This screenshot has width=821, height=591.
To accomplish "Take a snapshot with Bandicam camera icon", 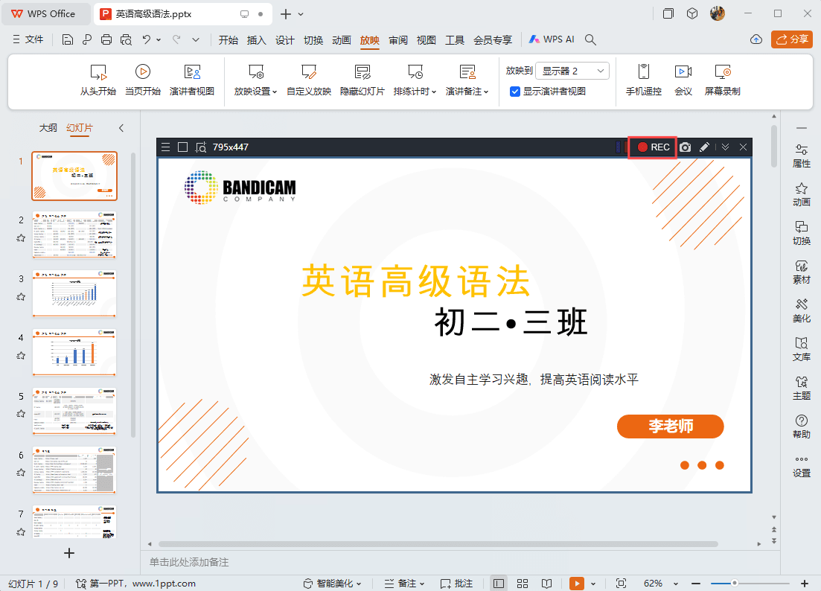I will 686,147.
